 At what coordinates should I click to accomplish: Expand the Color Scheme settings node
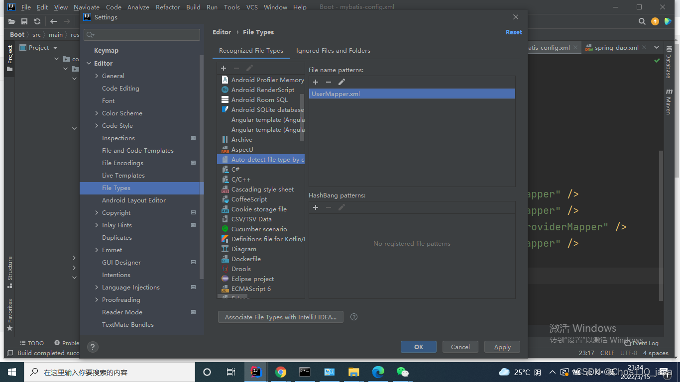point(97,113)
